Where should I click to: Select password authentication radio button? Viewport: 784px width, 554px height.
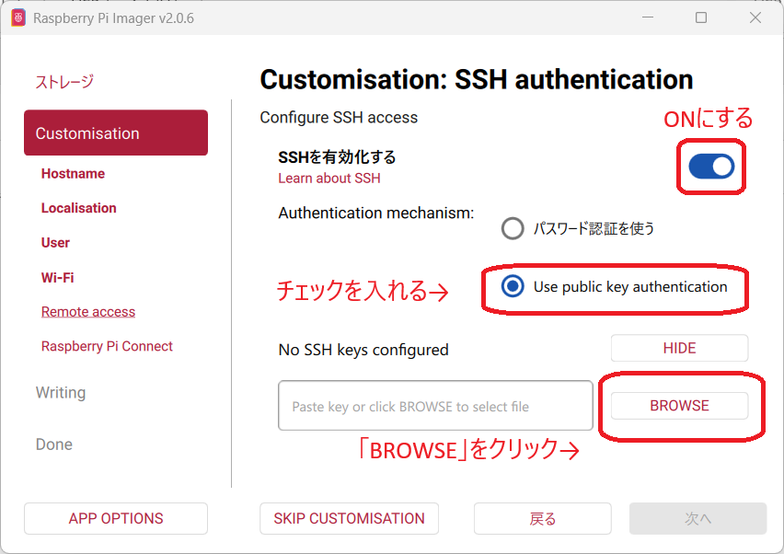pyautogui.click(x=513, y=228)
